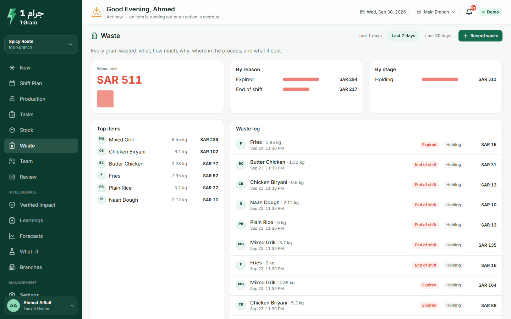Open the Fries 1.95 kg waste log entry
Screen dimensions: 511x319
pos(366,145)
